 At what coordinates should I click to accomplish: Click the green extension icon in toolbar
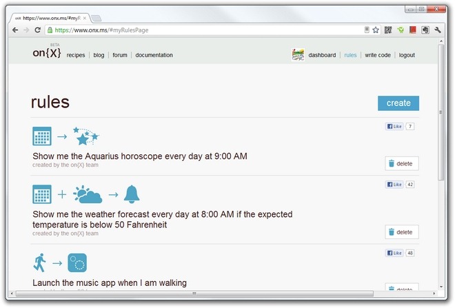[x=401, y=30]
